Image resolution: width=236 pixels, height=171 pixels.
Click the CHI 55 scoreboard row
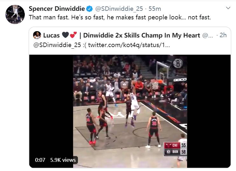(x=175, y=145)
